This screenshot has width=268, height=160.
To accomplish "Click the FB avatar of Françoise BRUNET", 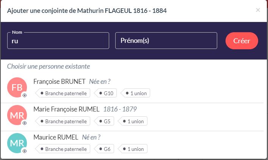I will click(x=17, y=87).
